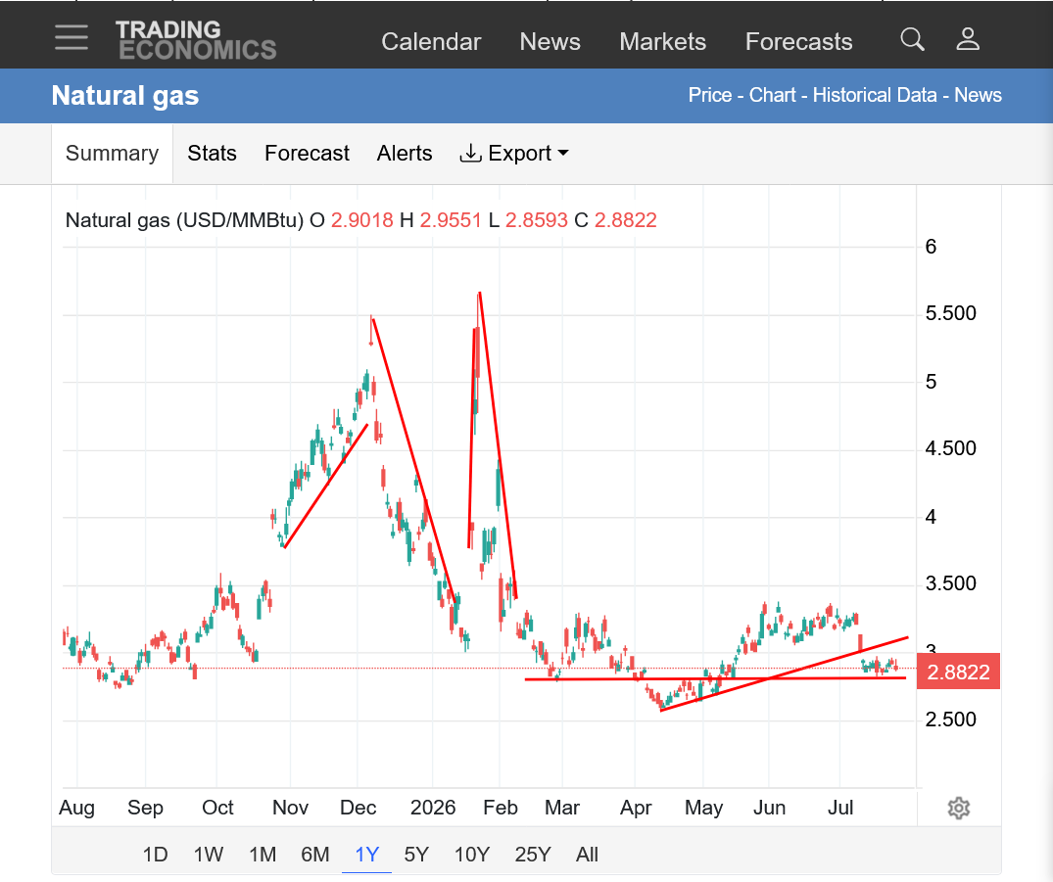Open the hamburger navigation menu
The width and height of the screenshot is (1053, 882).
(72, 37)
